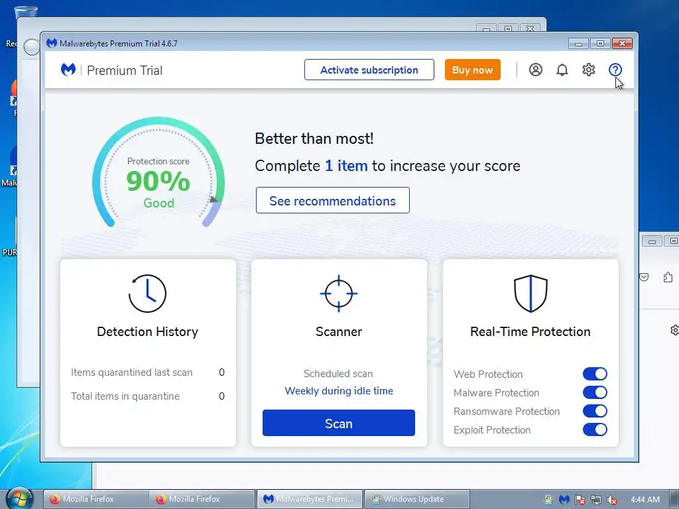Screen dimensions: 679x509
Task: Disable Ransomware Protection switch
Action: click(x=595, y=411)
